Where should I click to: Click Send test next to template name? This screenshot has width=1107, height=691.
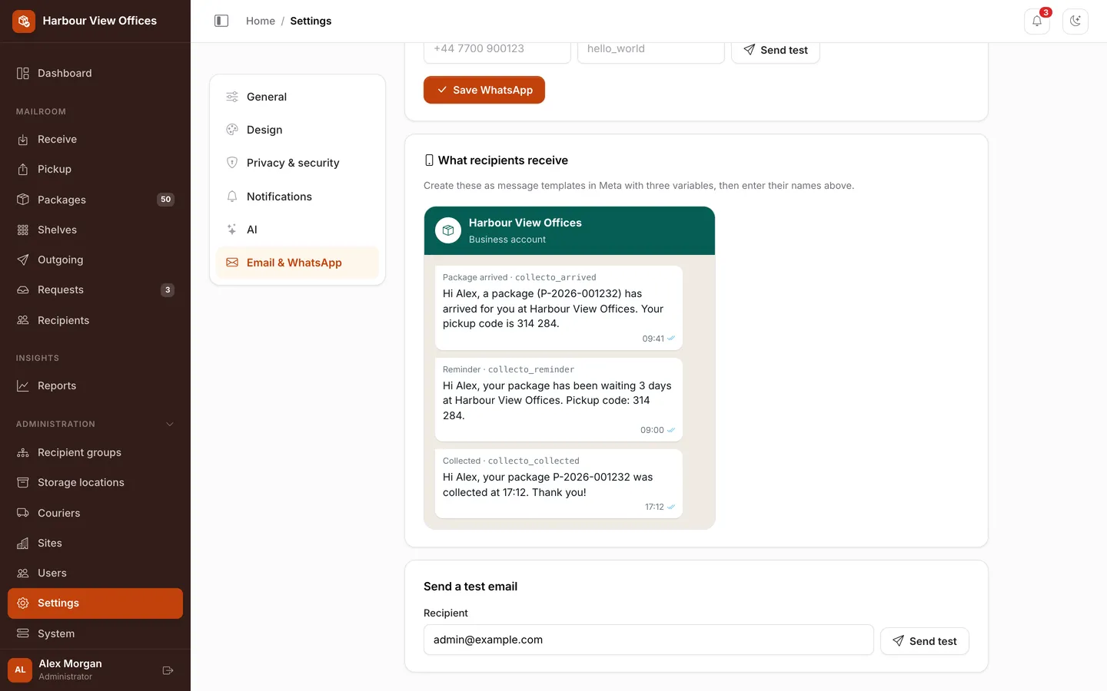point(776,51)
